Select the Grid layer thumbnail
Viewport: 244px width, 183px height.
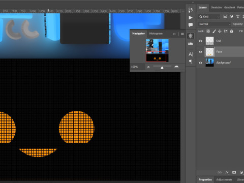click(x=209, y=41)
